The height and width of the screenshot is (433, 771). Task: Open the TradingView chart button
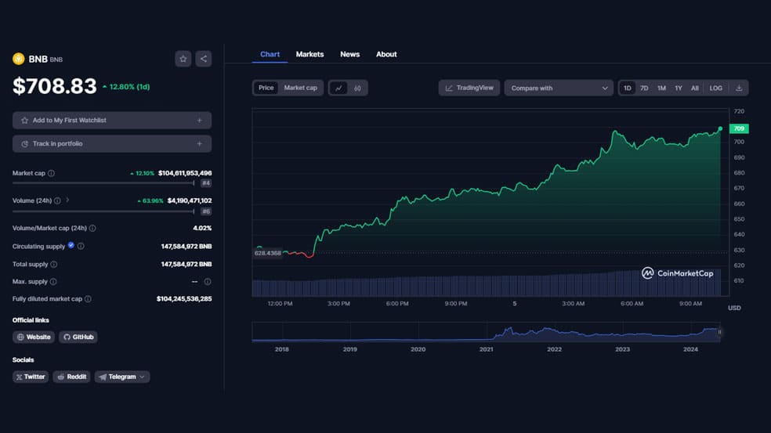[x=469, y=88]
